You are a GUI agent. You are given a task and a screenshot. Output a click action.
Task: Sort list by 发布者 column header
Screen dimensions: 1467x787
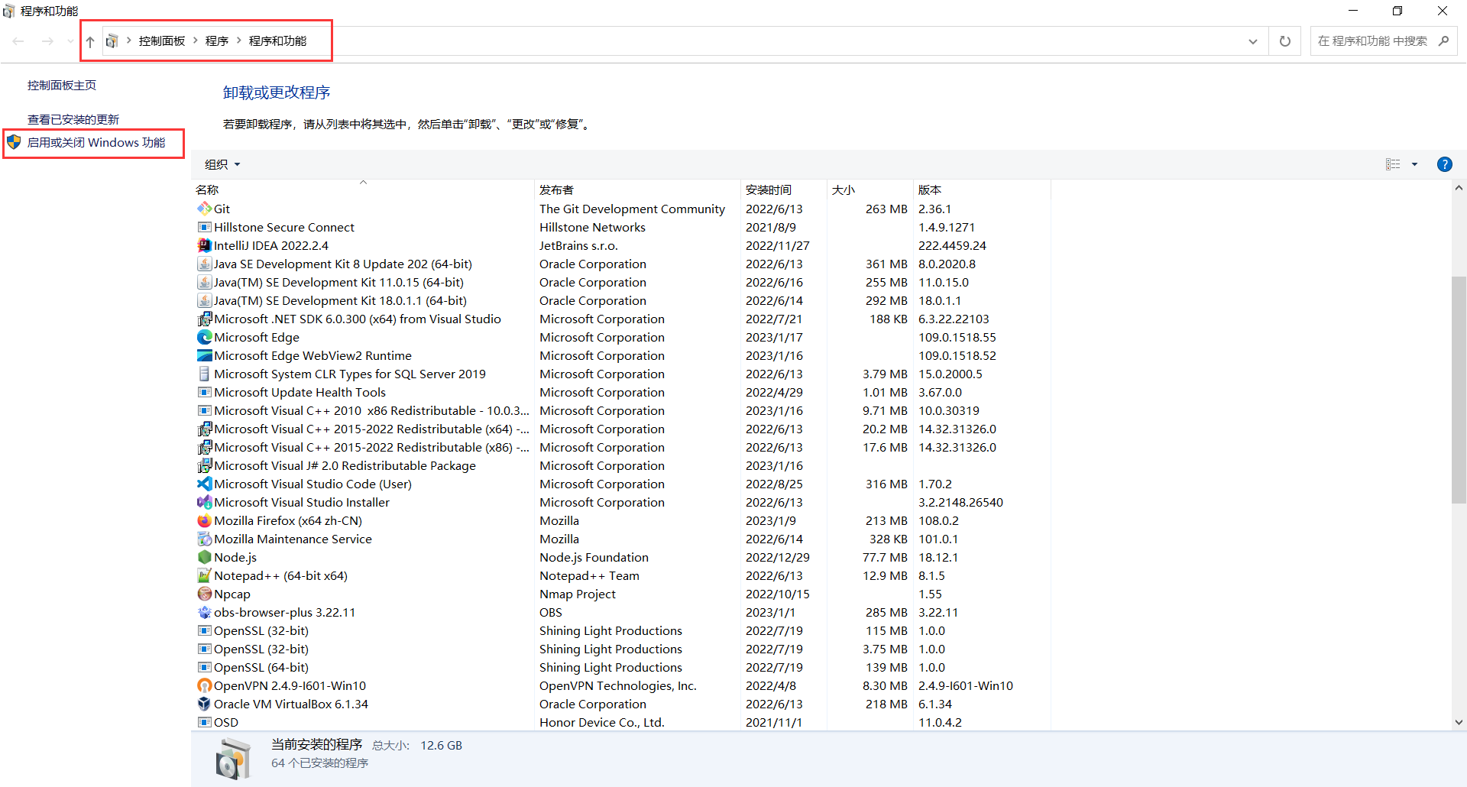point(637,189)
